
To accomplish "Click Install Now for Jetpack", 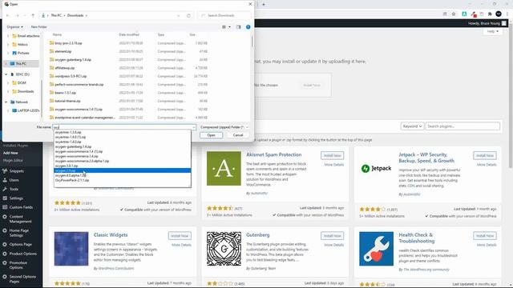I will [484, 155].
